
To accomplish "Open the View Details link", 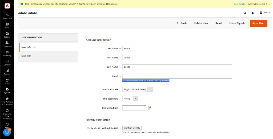I will coord(239,4).
